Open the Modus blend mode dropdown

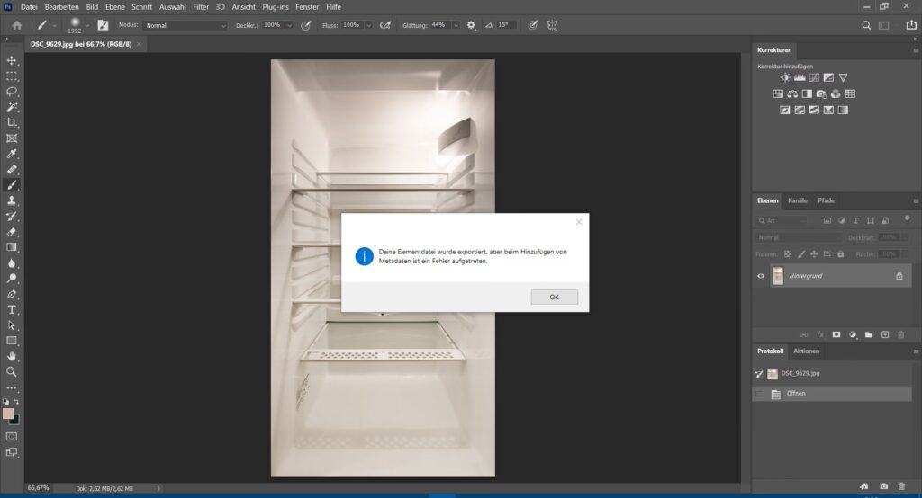[185, 25]
